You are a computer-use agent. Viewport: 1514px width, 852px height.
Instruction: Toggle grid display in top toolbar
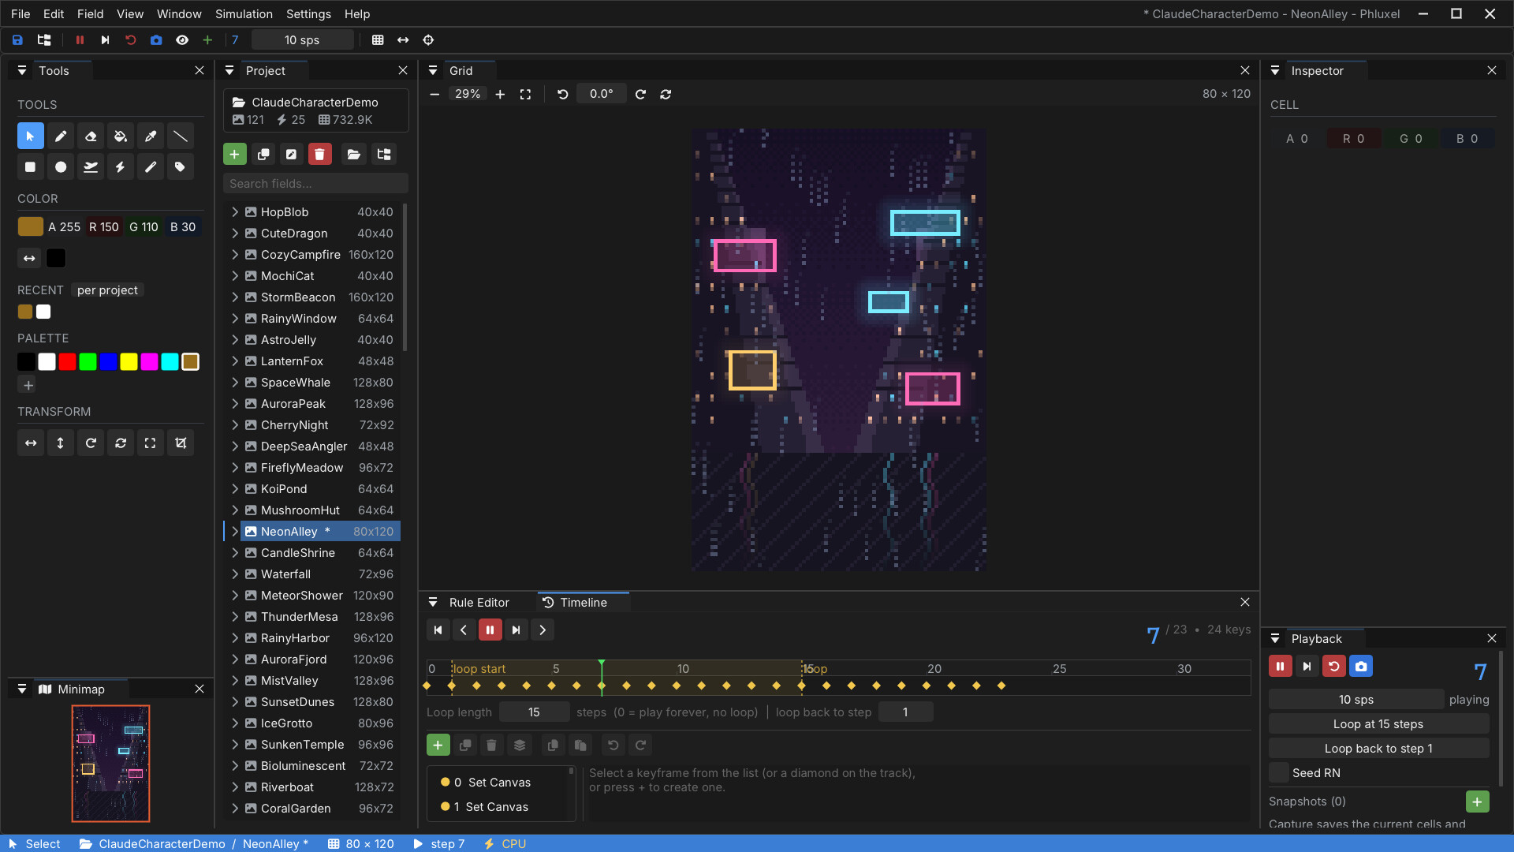pos(378,40)
